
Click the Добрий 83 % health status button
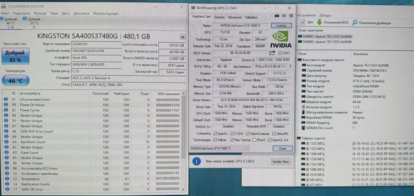coord(15,56)
